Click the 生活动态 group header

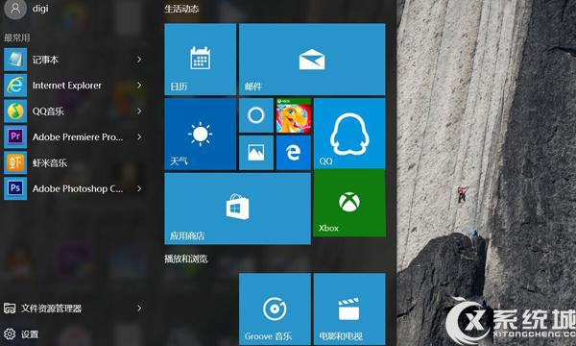[181, 9]
